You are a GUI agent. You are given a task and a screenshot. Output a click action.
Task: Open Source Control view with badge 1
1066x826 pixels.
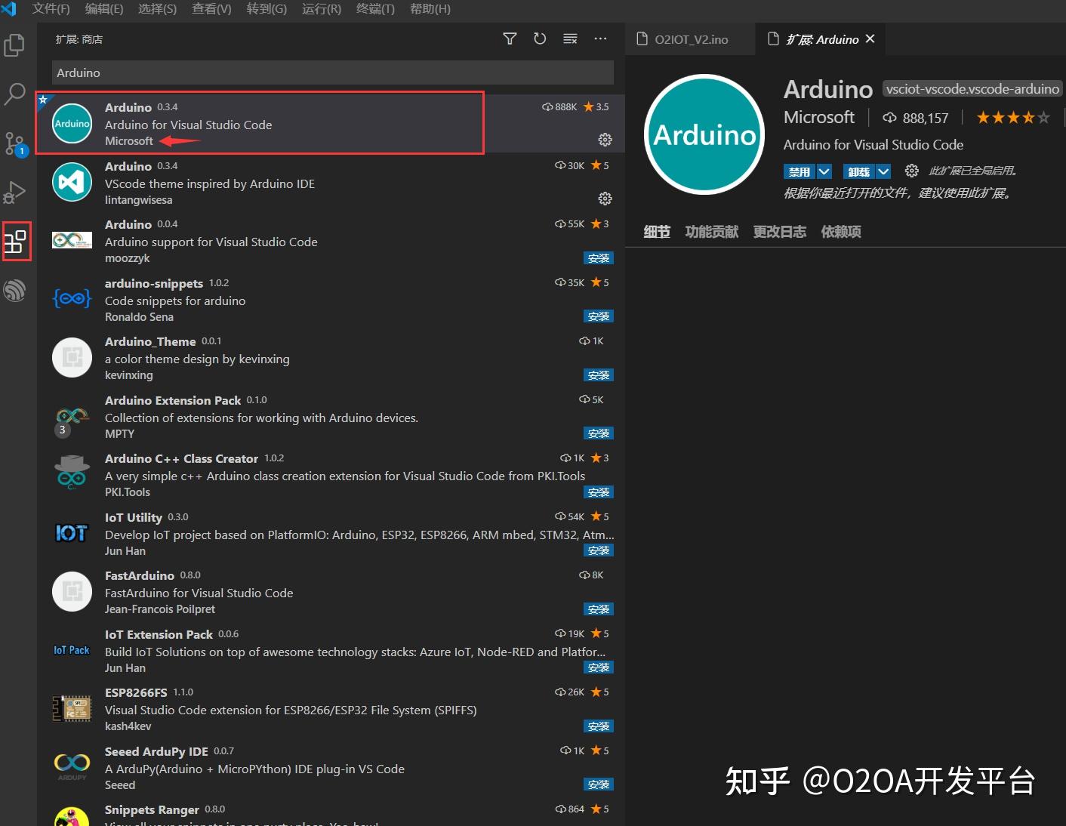pyautogui.click(x=14, y=143)
